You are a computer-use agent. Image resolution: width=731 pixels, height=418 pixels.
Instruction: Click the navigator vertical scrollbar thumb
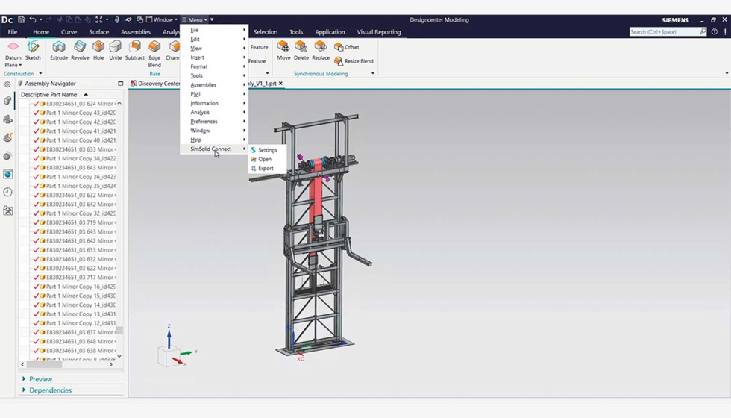point(119,330)
